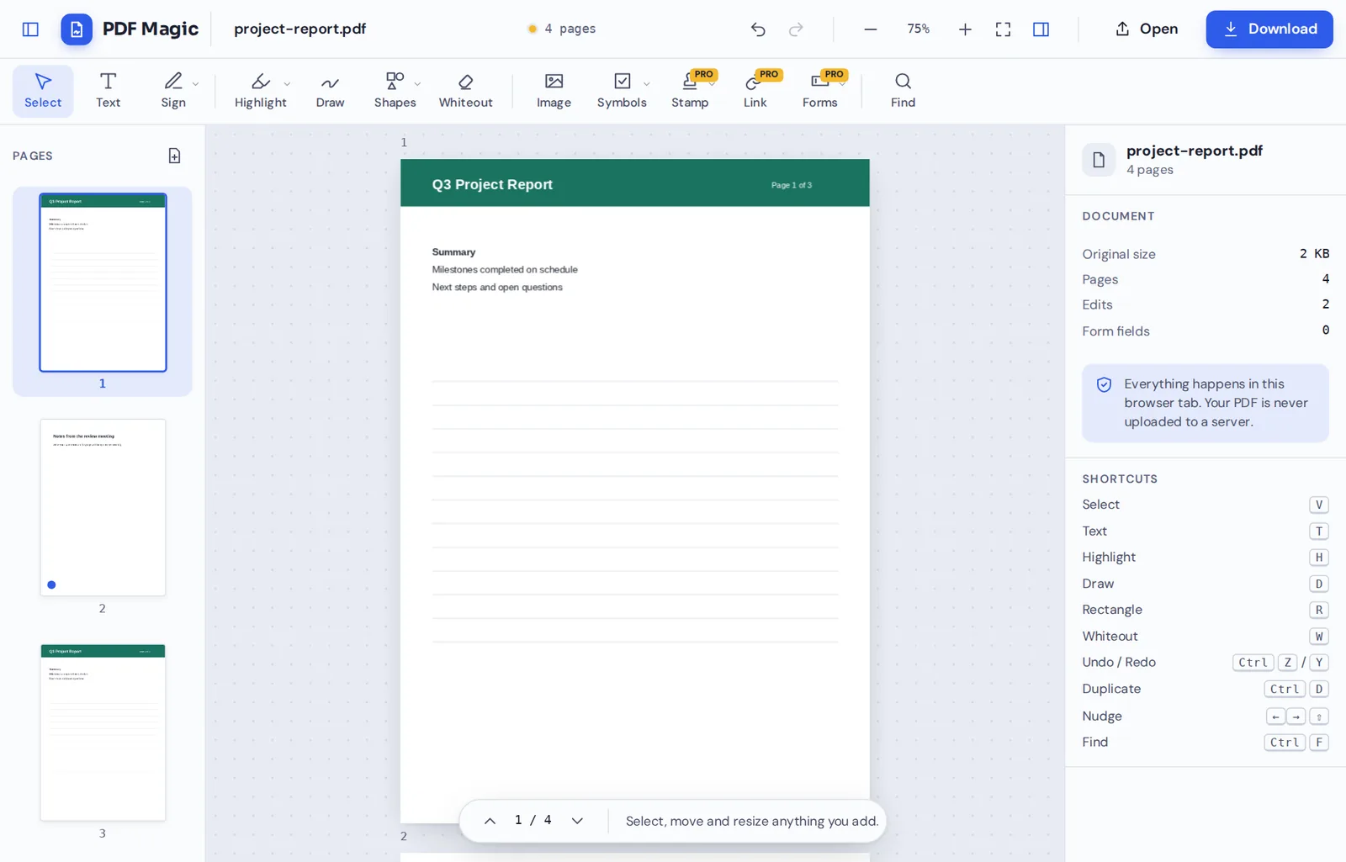Select page 2 thumbnail
Image resolution: width=1346 pixels, height=862 pixels.
103,507
